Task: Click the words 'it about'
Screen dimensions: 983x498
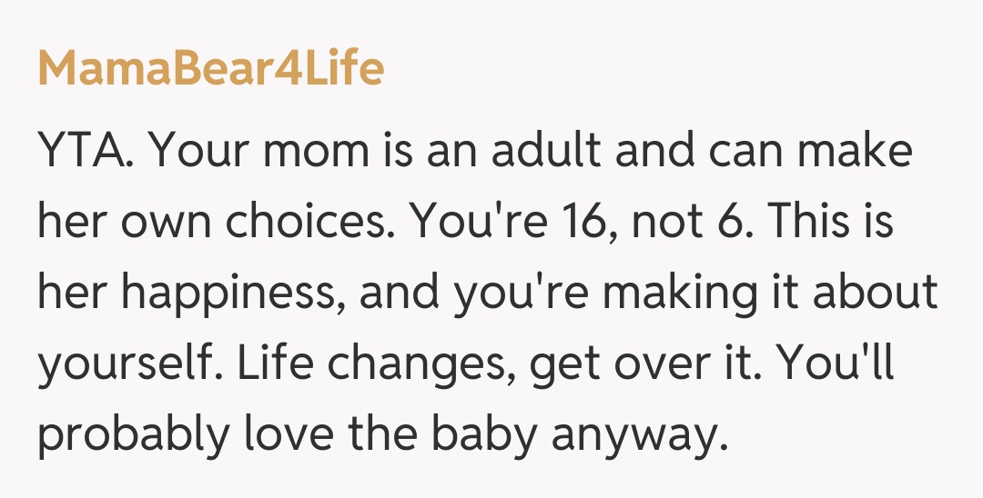Action: 866,293
